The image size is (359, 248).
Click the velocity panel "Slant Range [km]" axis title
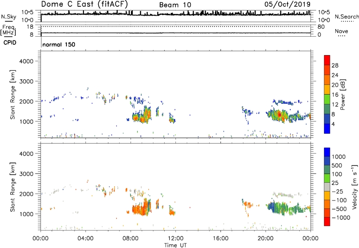click(13, 187)
